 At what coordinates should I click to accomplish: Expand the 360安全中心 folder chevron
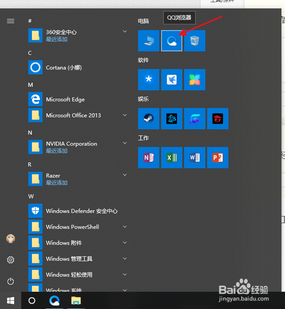125,31
